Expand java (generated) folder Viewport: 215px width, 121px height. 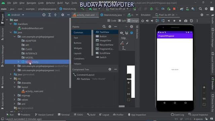click(x=11, y=75)
